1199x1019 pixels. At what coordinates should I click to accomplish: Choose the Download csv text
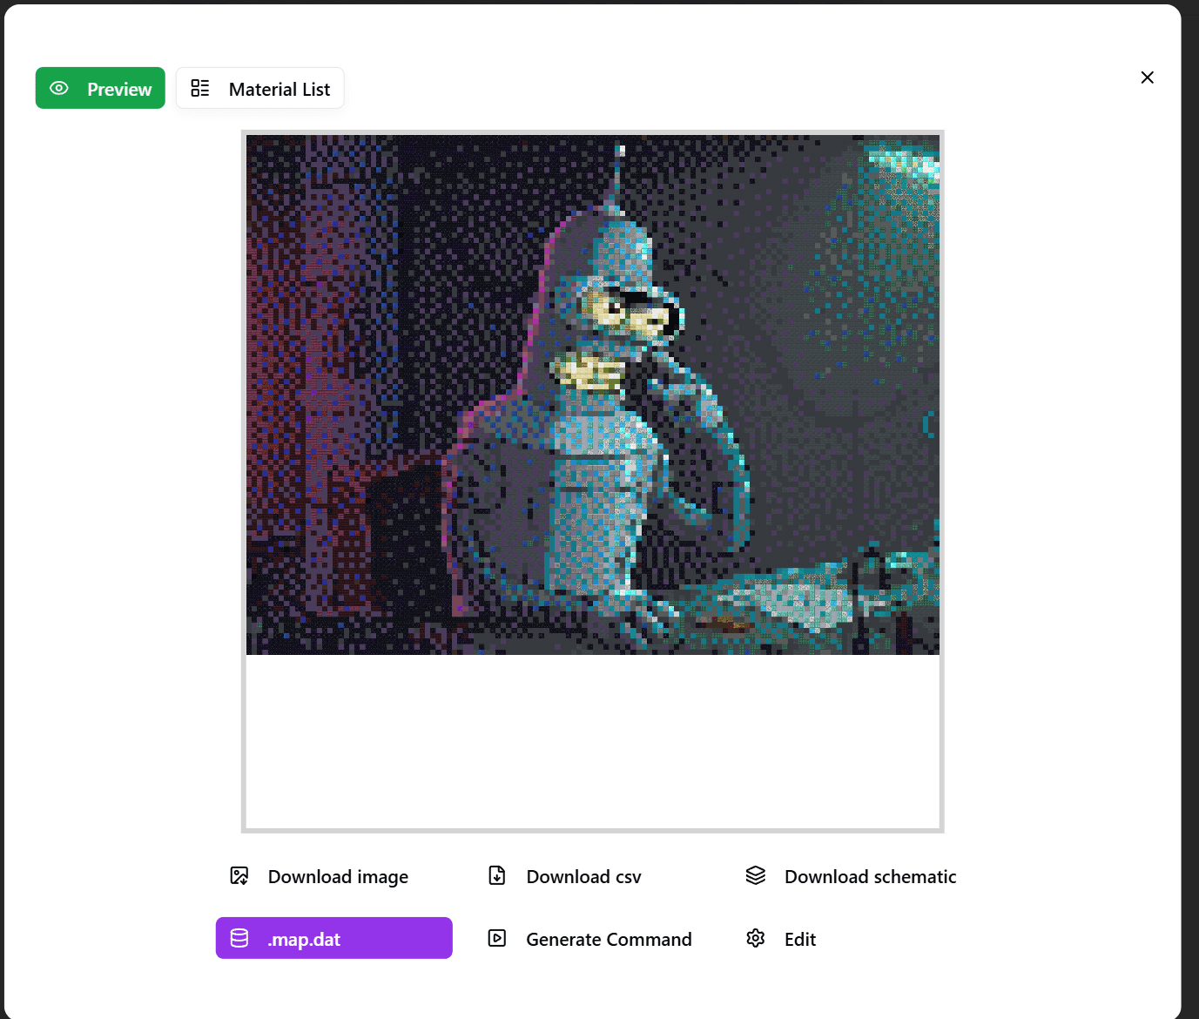click(x=583, y=877)
